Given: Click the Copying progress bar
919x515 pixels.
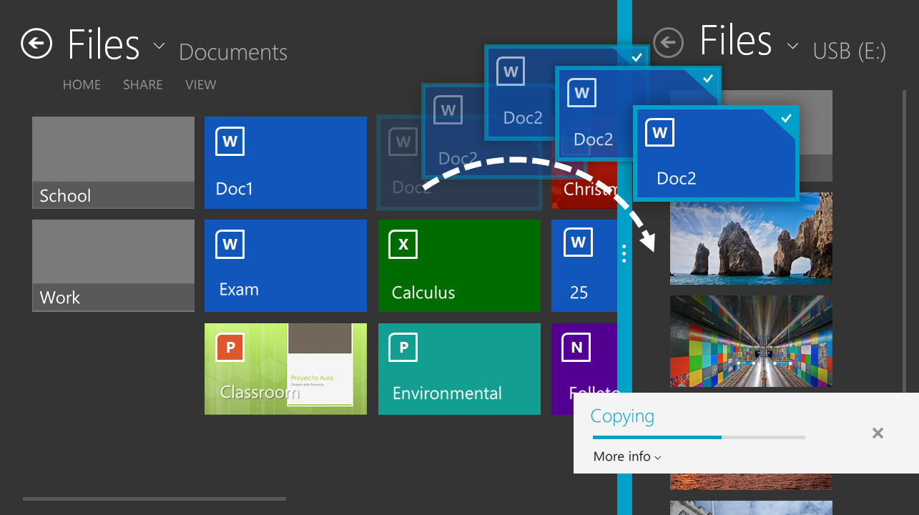Looking at the screenshot, I should [x=699, y=437].
